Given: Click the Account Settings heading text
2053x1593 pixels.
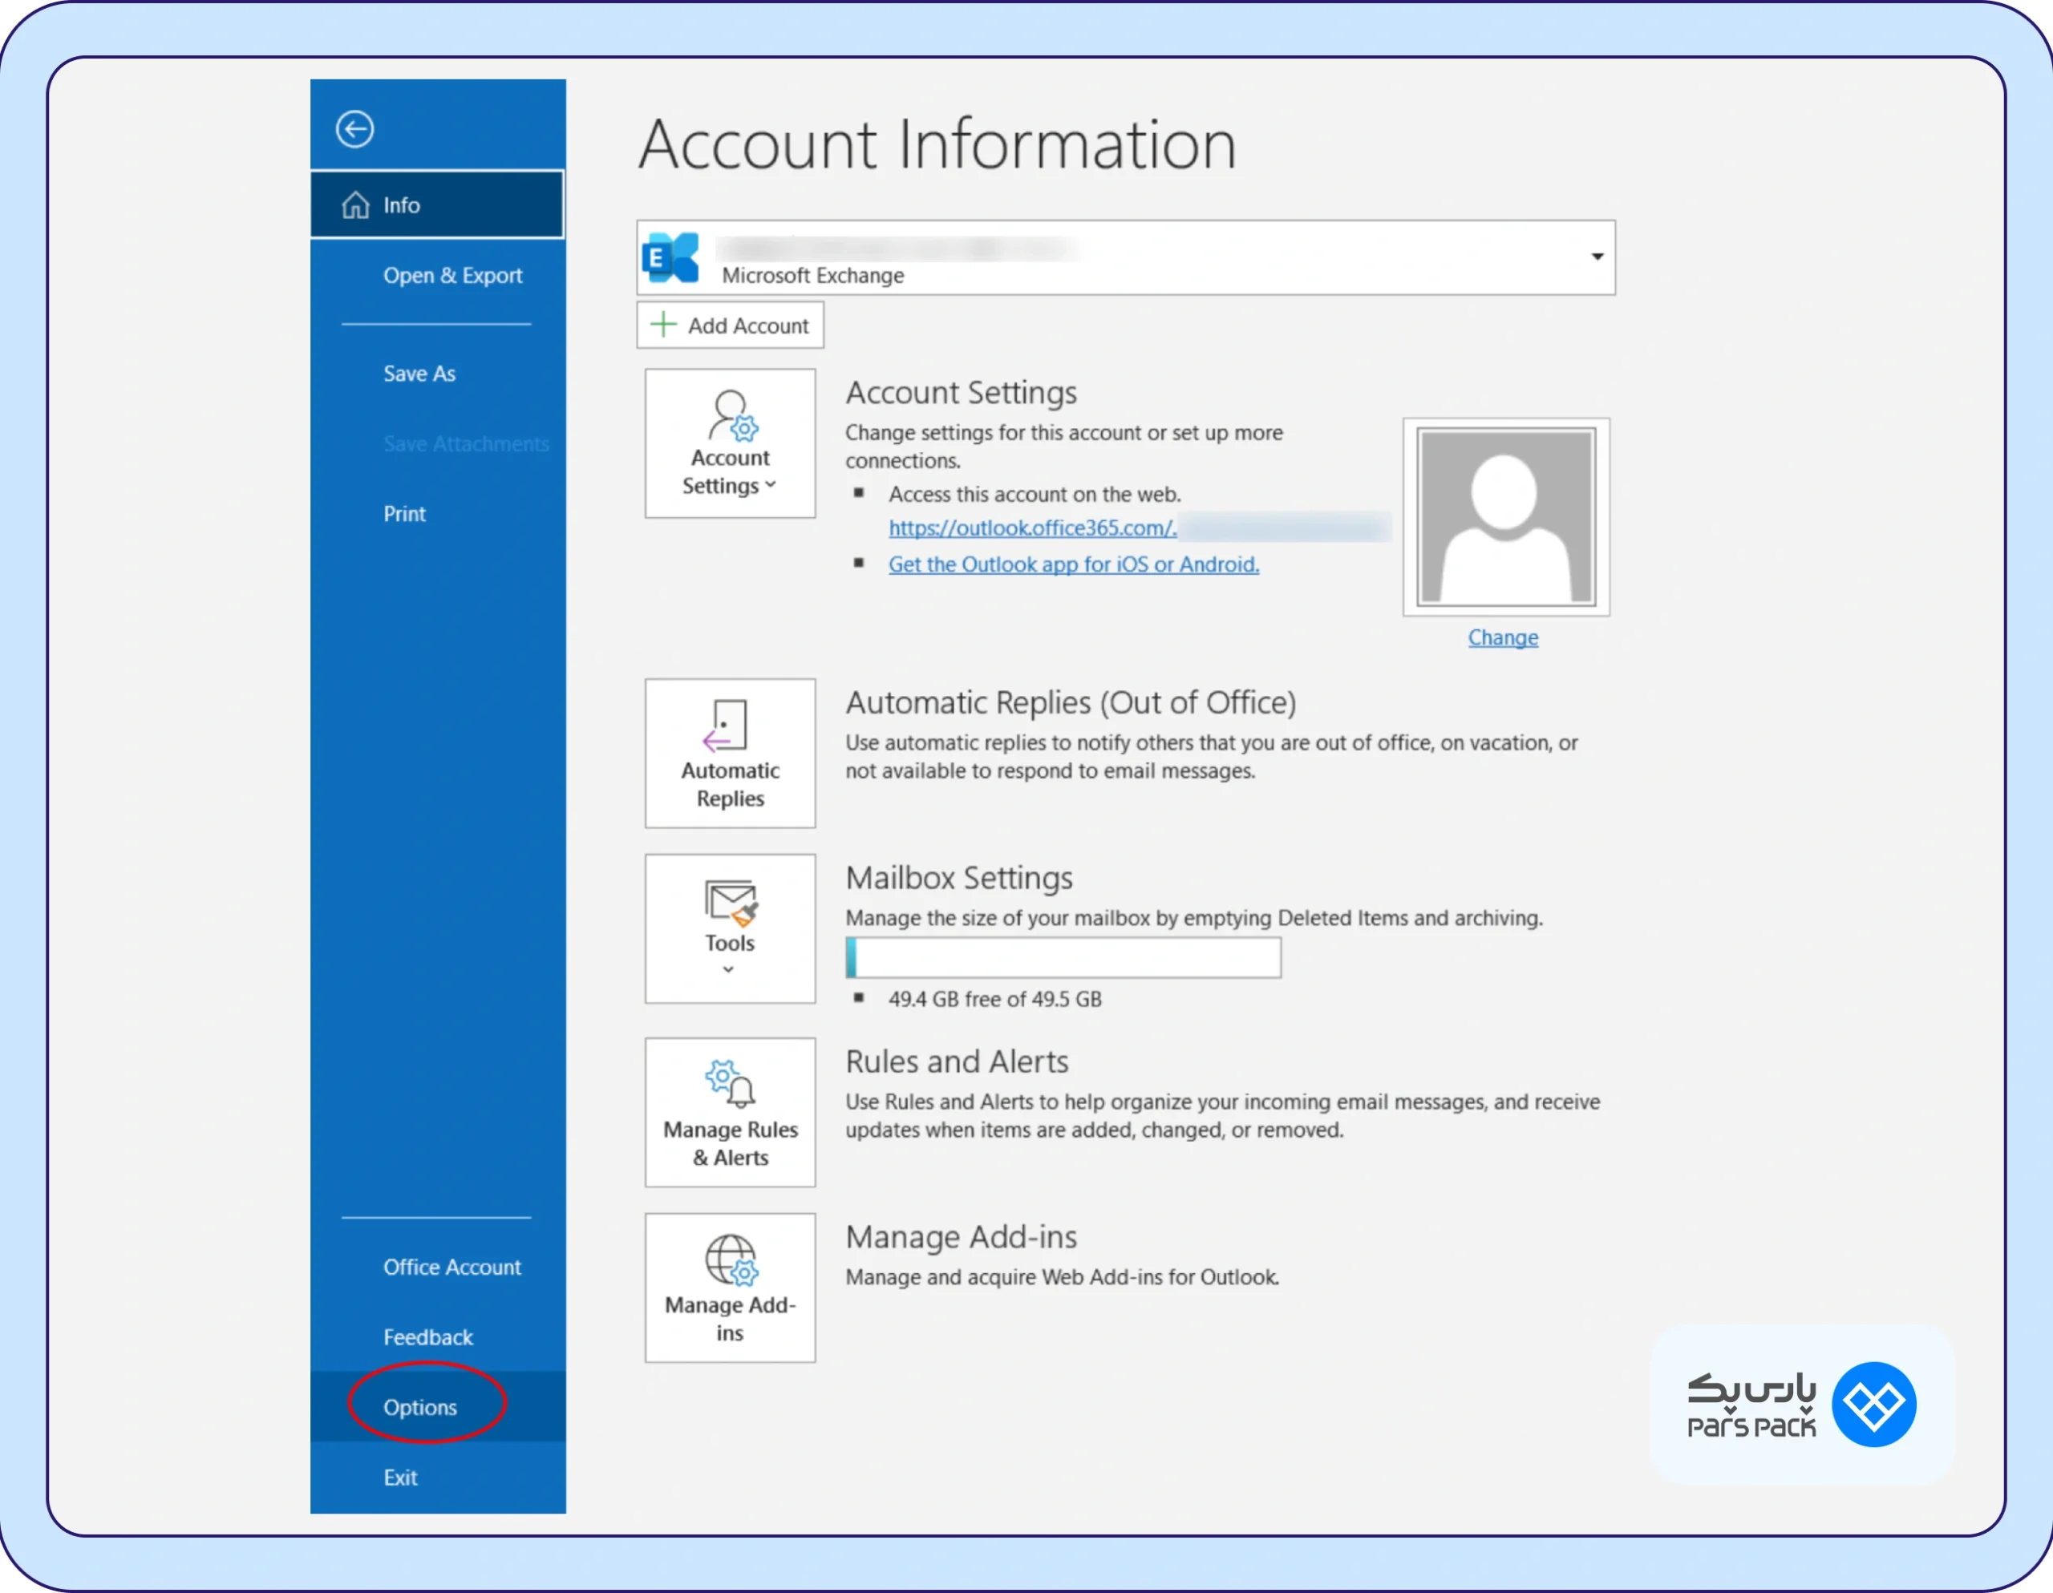Looking at the screenshot, I should coord(961,393).
